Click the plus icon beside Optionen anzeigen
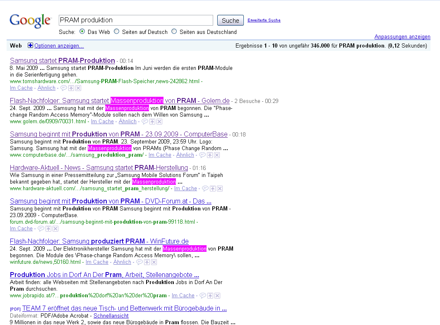The width and height of the screenshot is (440, 325). point(30,45)
